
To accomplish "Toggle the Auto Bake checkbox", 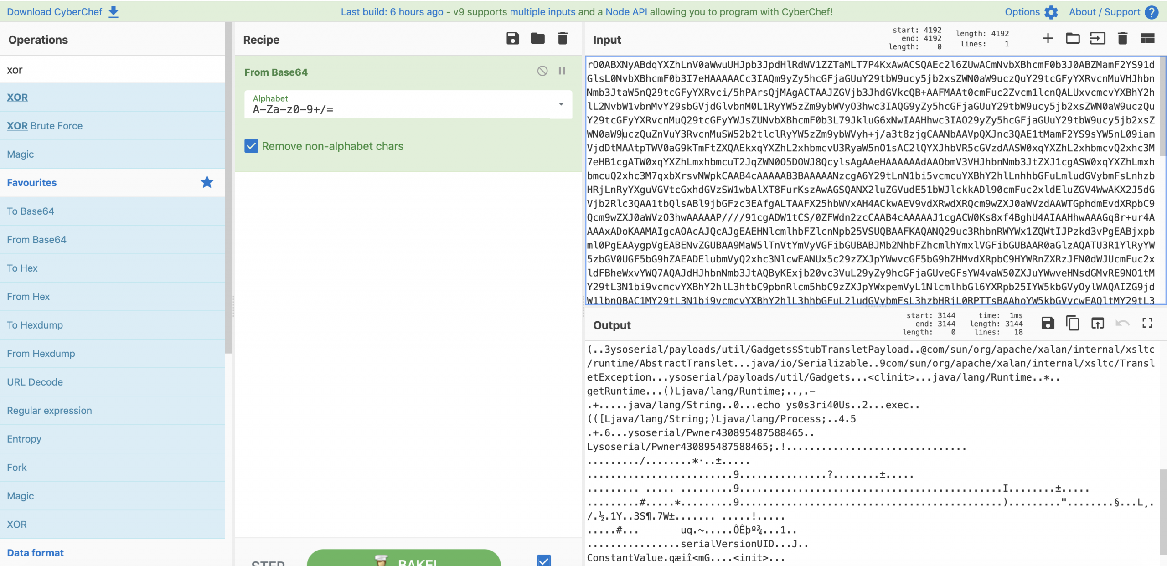I will [544, 561].
